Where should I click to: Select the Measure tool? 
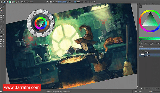[x=3, y=27]
